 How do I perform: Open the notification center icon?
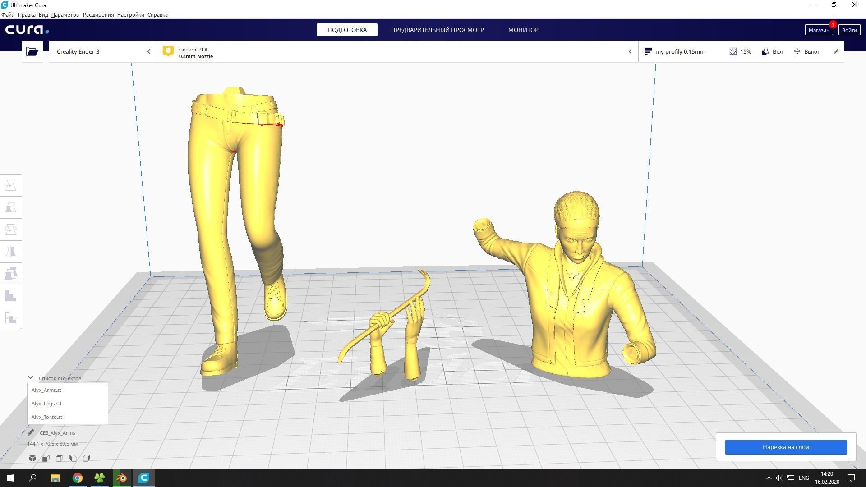851,478
